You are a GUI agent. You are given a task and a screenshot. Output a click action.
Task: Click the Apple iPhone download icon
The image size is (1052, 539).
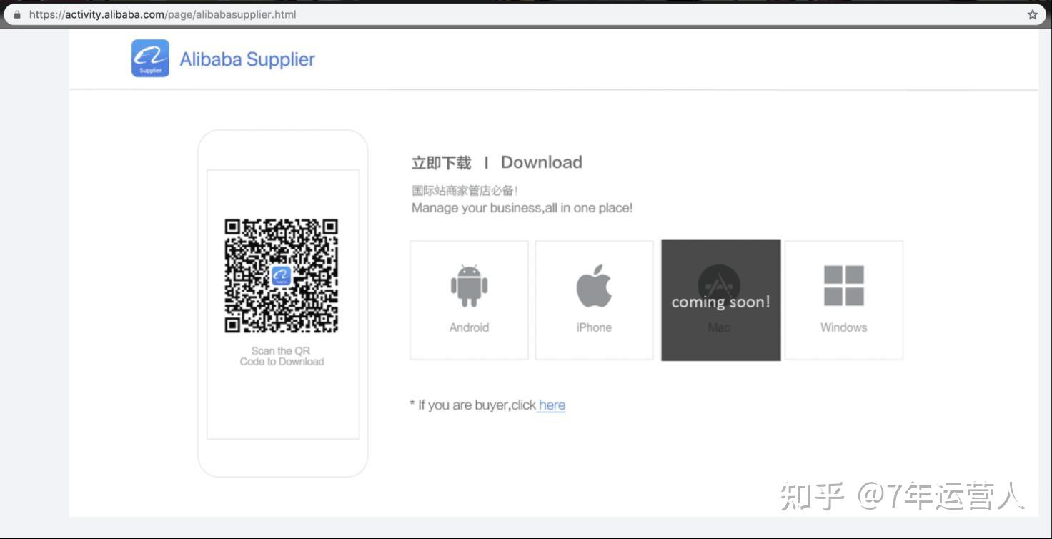tap(594, 285)
